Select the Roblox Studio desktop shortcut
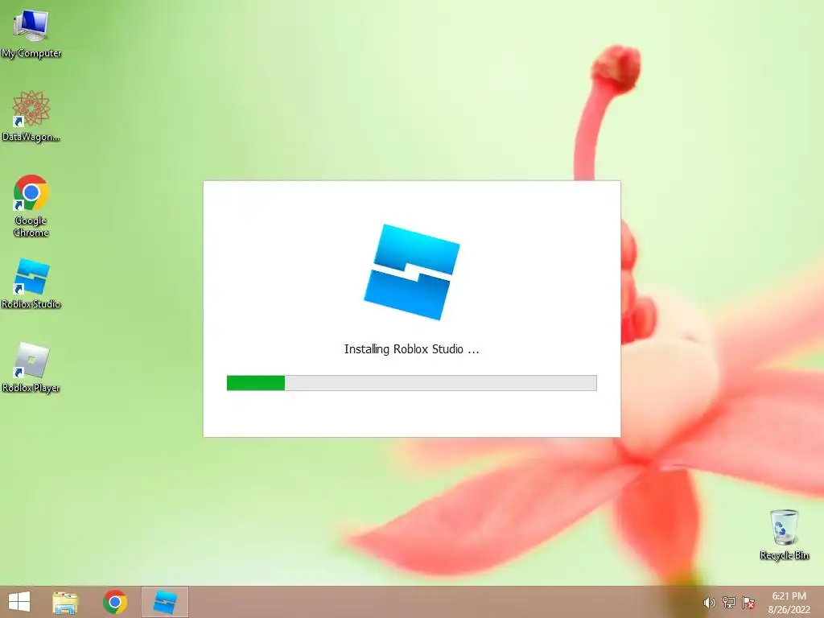The width and height of the screenshot is (824, 618). (x=31, y=283)
